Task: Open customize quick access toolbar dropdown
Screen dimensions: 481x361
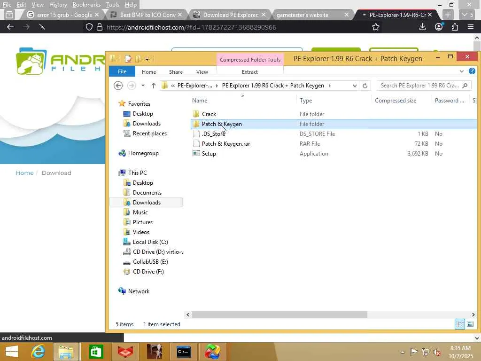Action: click(147, 59)
